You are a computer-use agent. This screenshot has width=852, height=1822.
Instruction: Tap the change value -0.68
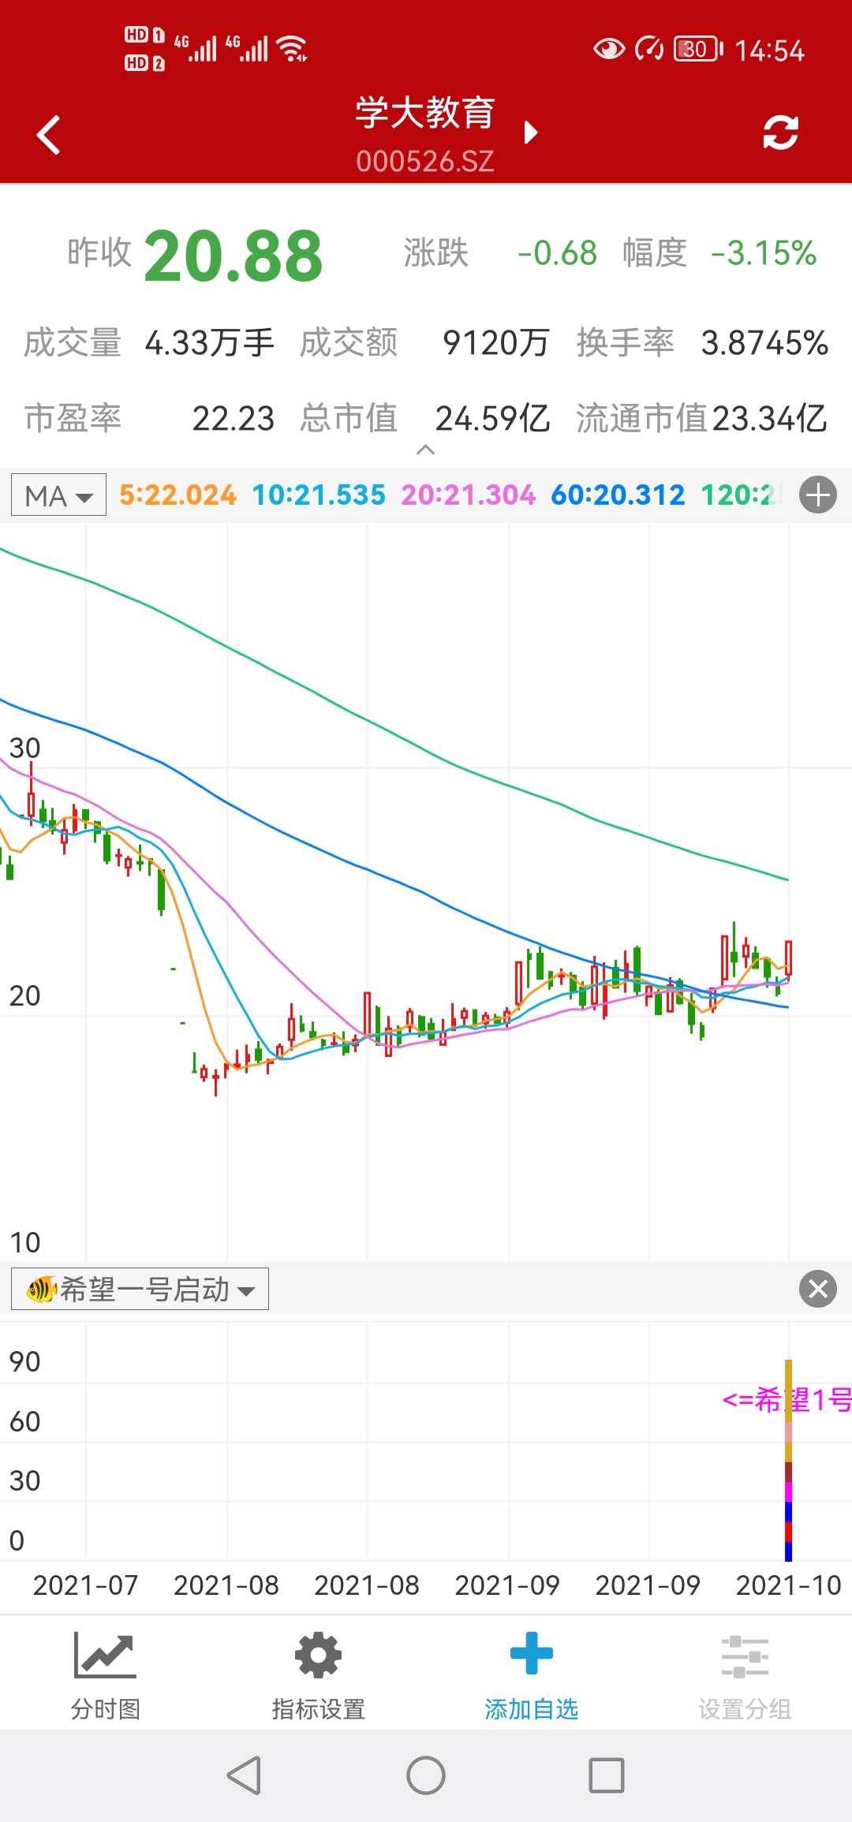tap(557, 253)
